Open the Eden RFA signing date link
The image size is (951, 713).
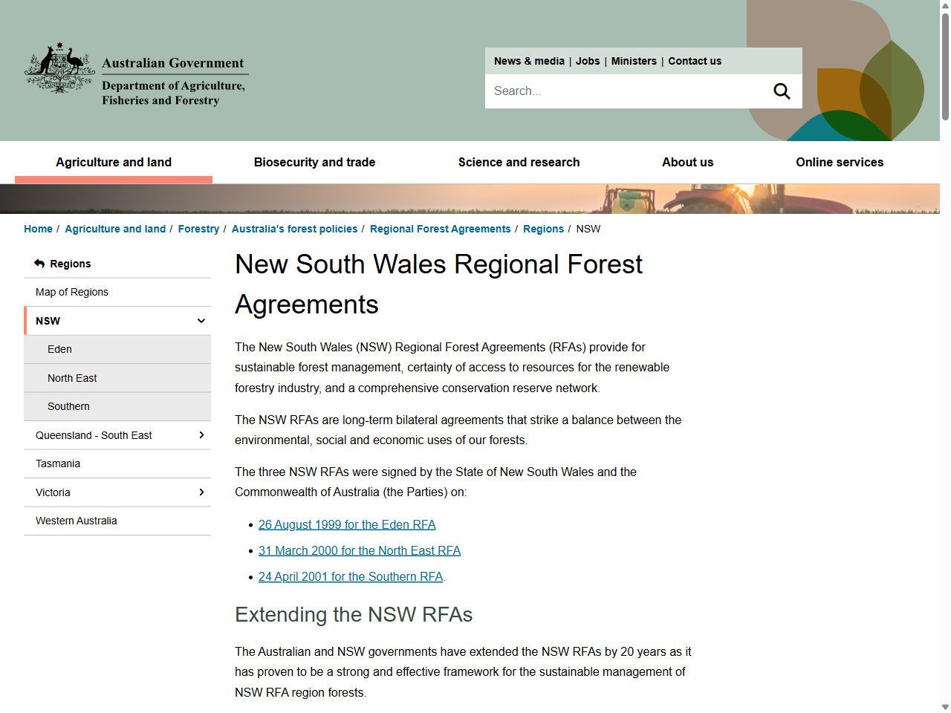(347, 524)
